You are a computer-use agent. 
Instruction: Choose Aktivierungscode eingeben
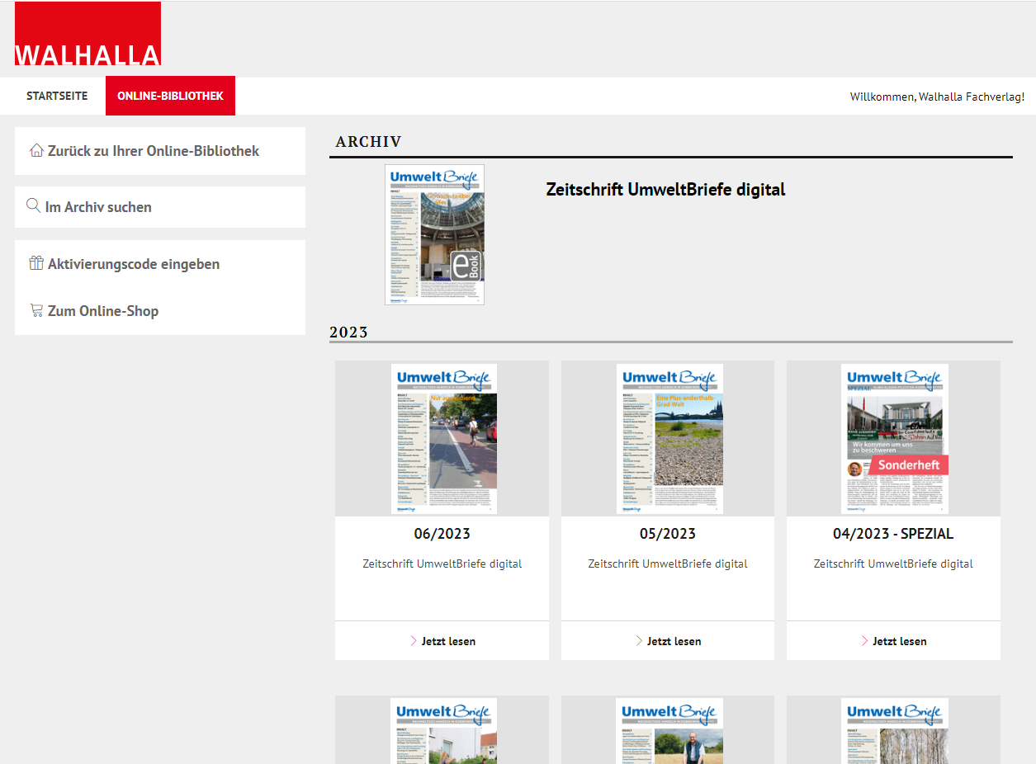[134, 264]
